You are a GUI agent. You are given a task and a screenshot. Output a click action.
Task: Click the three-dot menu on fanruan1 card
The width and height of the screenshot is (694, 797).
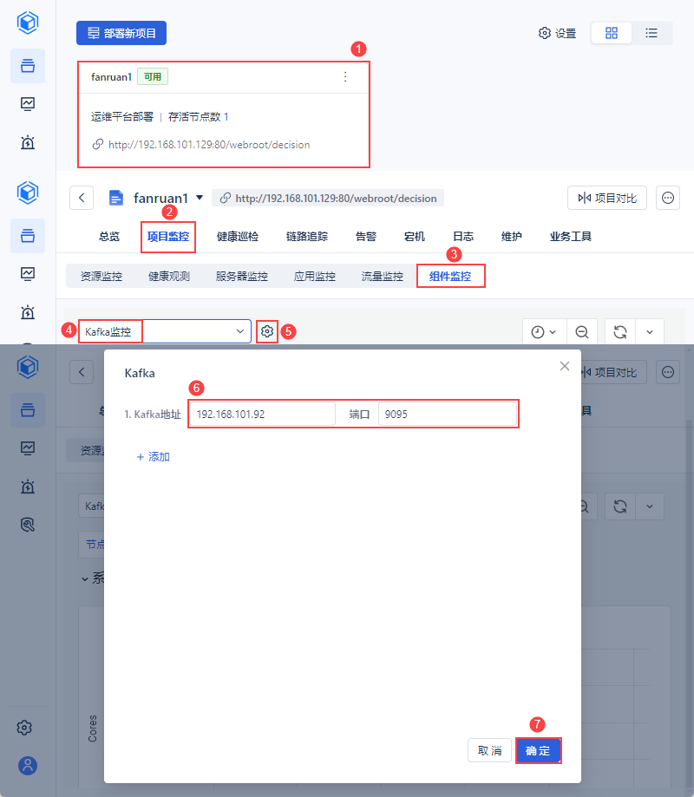(x=345, y=77)
